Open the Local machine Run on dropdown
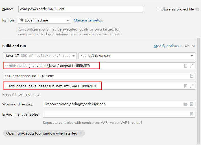Screen dimensions: 201x145 pos(44,20)
